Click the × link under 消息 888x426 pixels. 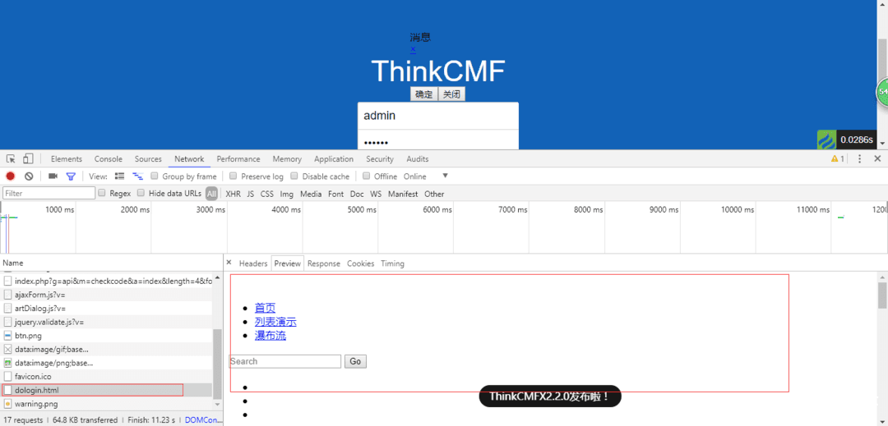click(413, 49)
